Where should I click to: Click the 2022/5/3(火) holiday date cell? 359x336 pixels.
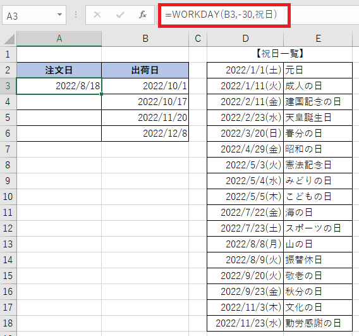(x=245, y=165)
